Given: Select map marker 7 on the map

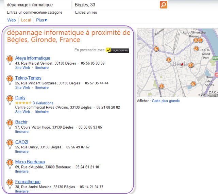Looking at the screenshot, I should click(x=196, y=49).
